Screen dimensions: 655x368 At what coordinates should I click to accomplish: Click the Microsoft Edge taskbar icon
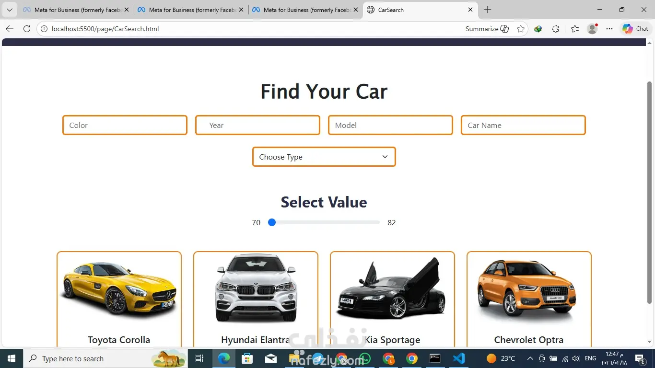click(223, 358)
